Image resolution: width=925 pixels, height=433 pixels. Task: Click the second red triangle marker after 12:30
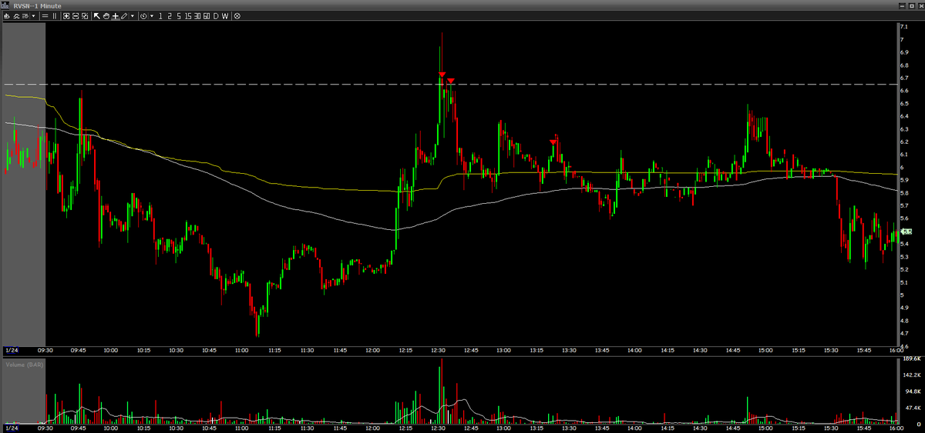(x=451, y=80)
